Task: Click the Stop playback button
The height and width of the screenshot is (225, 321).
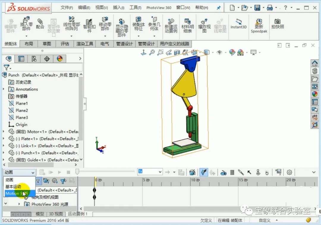Action: pyautogui.click(x=68, y=172)
